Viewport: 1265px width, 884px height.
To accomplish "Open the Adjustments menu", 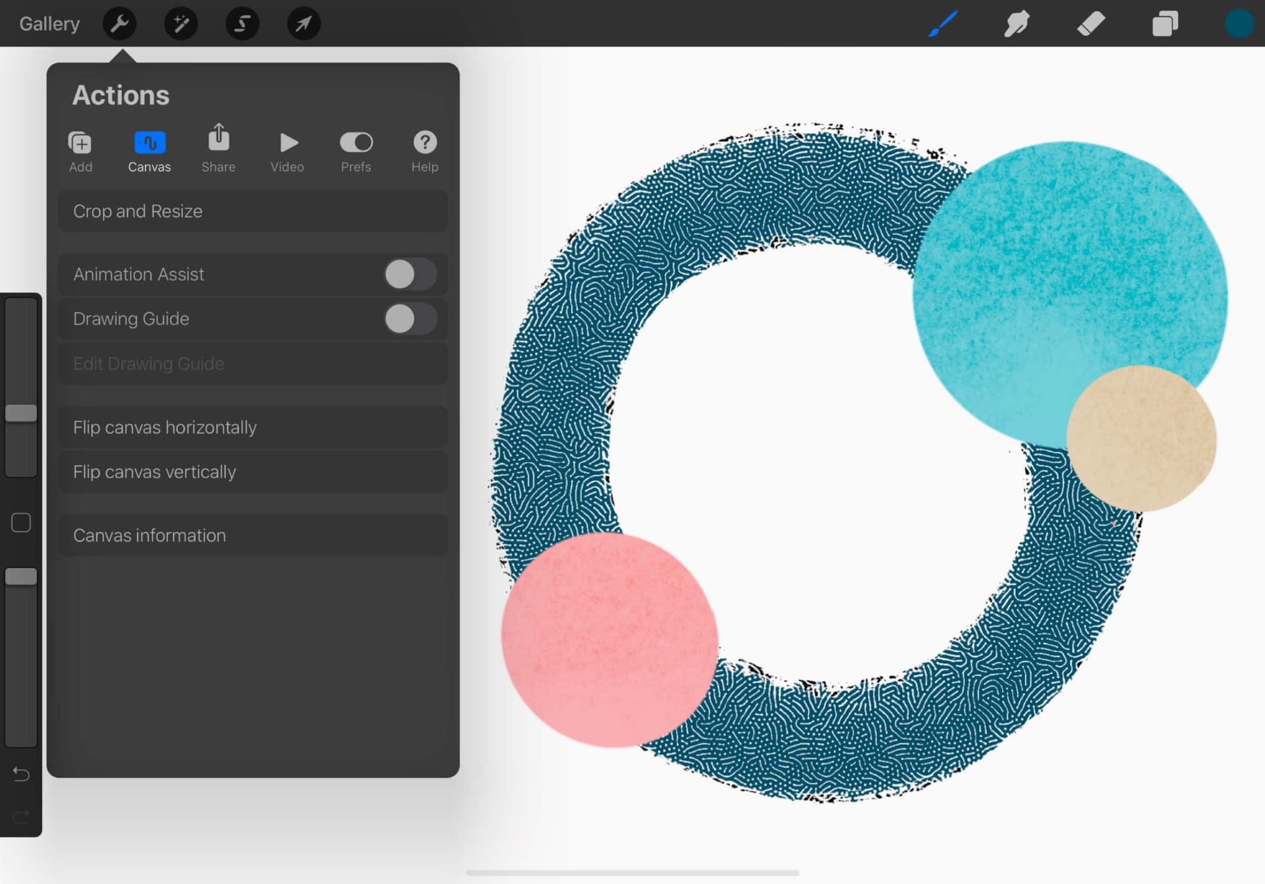I will click(x=181, y=24).
